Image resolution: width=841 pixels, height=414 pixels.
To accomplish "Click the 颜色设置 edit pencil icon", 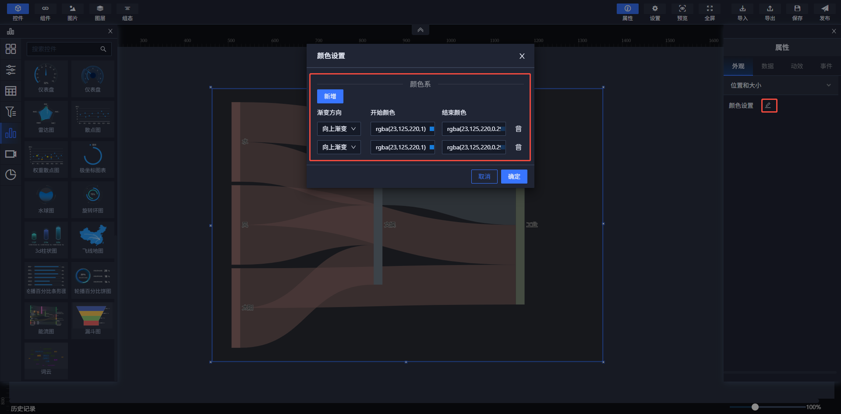I will (768, 106).
